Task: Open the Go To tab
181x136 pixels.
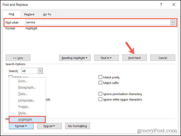Action: pyautogui.click(x=47, y=14)
